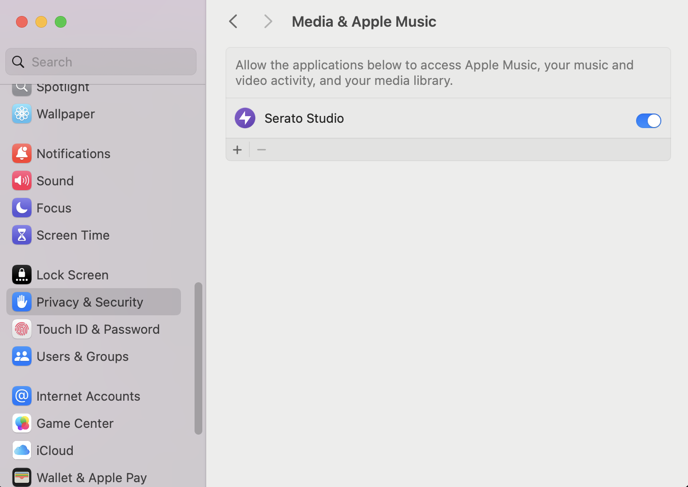Click the Screen Time hourglass icon
Screen dimensions: 688x487
point(22,235)
